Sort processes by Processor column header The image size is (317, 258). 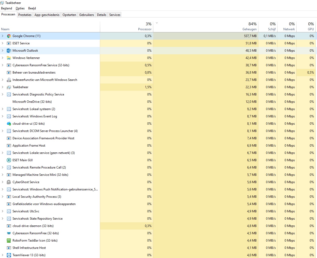coord(145,29)
